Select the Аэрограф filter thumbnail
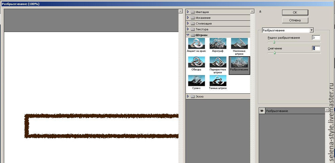 218,44
